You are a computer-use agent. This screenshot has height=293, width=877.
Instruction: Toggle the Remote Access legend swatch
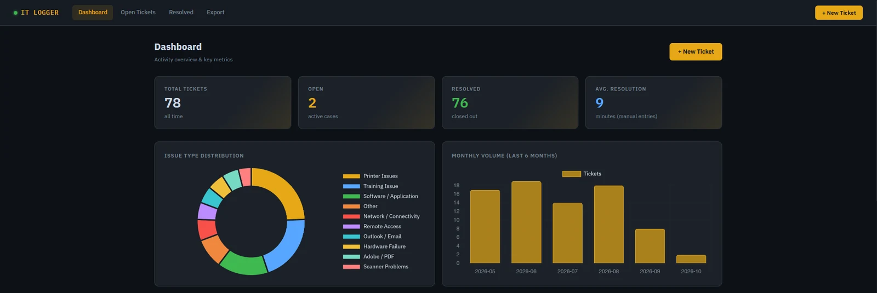tap(351, 227)
